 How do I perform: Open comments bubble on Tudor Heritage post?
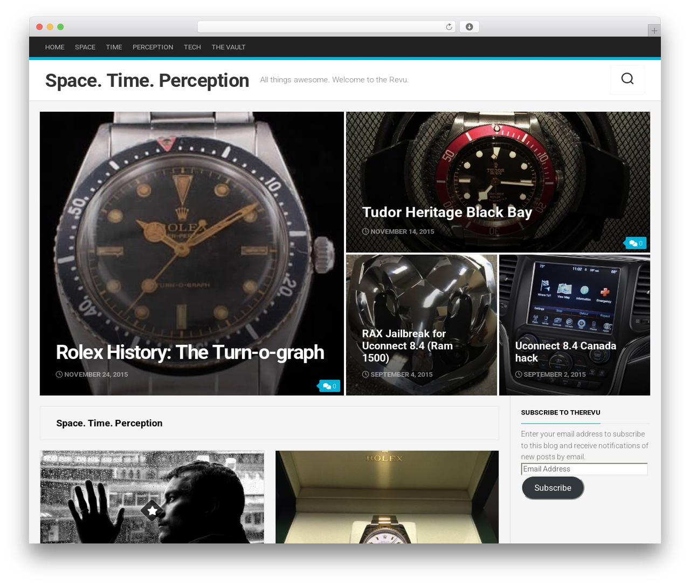(636, 243)
